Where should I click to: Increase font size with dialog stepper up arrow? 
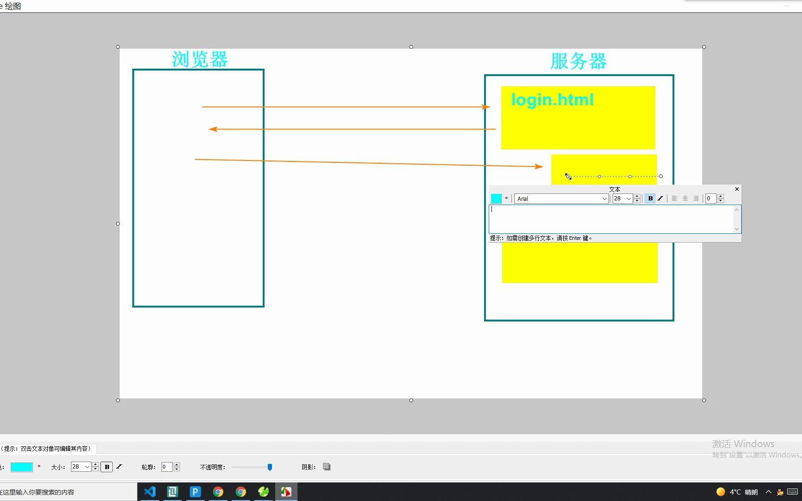pos(637,196)
